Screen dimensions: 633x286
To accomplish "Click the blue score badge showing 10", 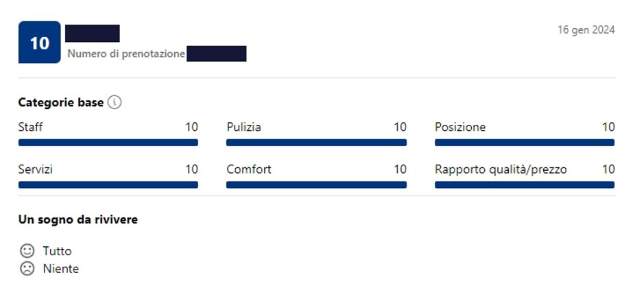I will pyautogui.click(x=40, y=43).
